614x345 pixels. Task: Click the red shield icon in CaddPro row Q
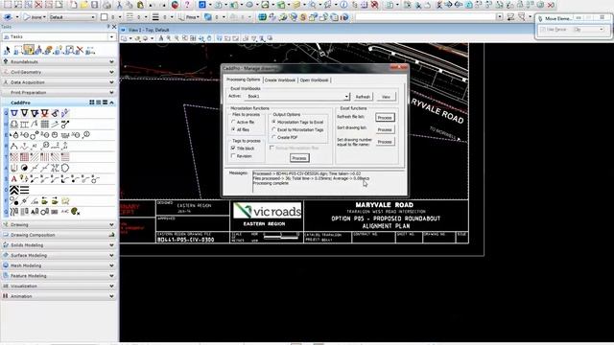45,113
